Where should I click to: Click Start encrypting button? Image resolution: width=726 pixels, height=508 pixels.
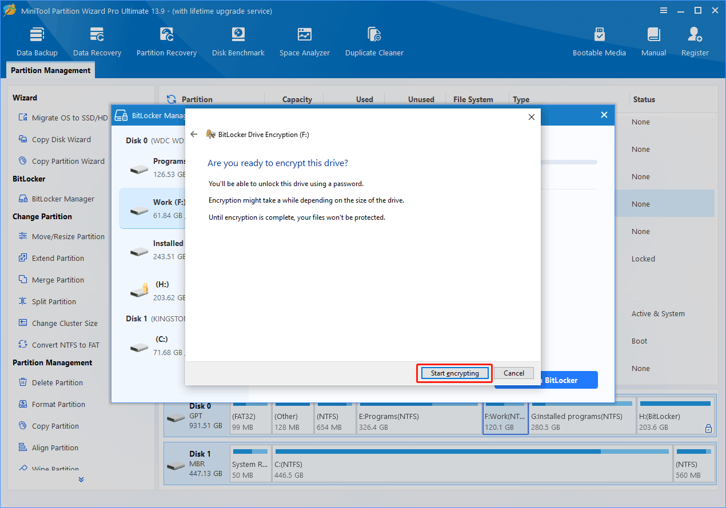(455, 373)
